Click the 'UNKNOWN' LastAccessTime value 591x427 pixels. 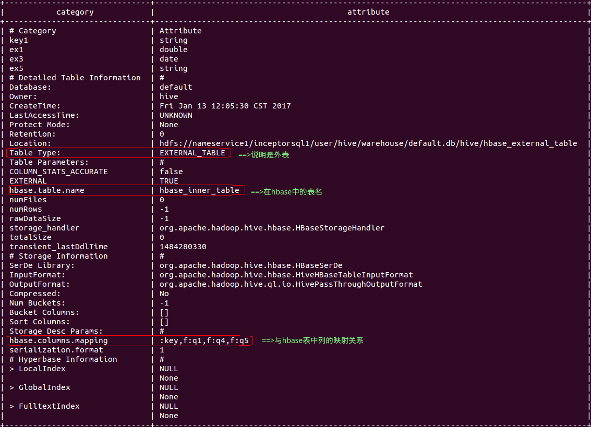click(176, 115)
